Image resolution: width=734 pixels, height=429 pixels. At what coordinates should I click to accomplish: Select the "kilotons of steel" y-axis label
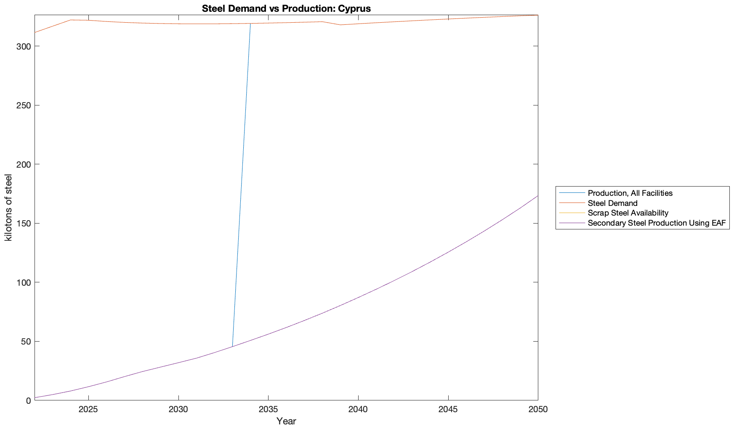tap(8, 208)
